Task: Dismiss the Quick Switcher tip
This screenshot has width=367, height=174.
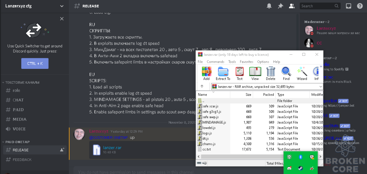Action: point(62,19)
